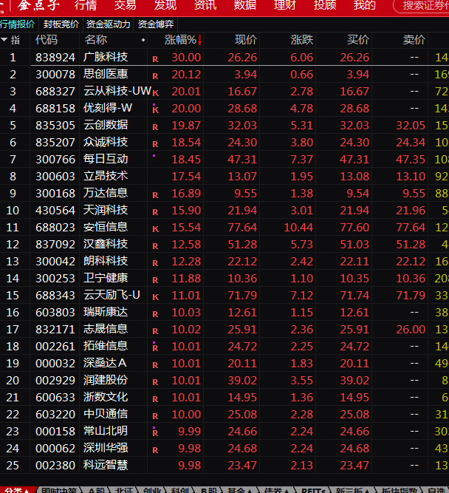The width and height of the screenshot is (449, 493).
Task: Switch to the 资金驱动力 tab
Action: (108, 24)
